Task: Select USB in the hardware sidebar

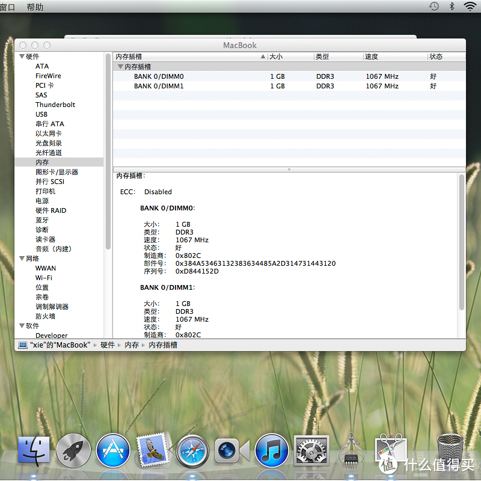Action: point(41,114)
